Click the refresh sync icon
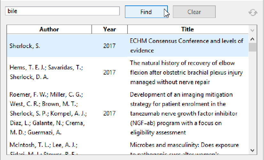264x160 pixels. [x=252, y=12]
